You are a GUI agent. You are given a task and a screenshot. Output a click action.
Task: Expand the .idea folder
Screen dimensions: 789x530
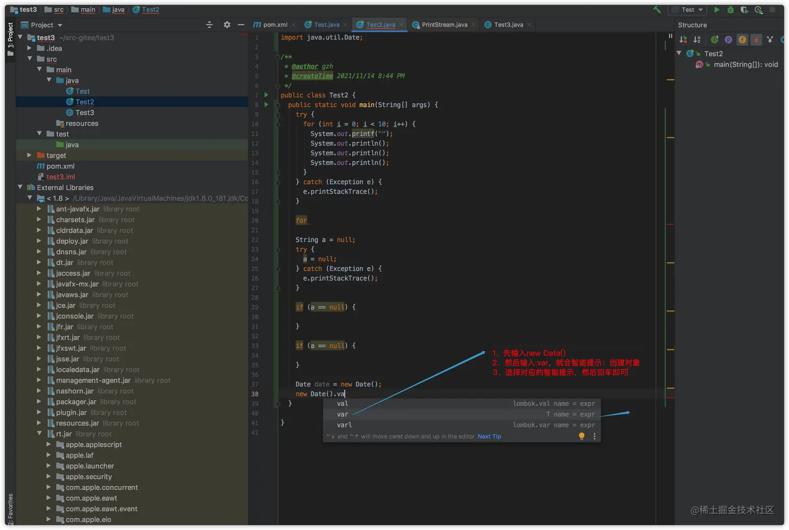tap(30, 48)
